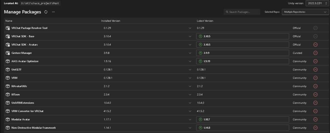Click the disabled remove icon for Package Resolver Tool

tap(315, 28)
